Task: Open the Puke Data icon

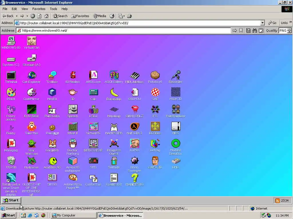Action: (52, 111)
